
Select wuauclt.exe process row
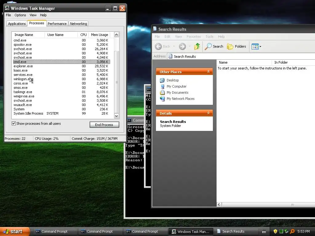pyautogui.click(x=62, y=105)
